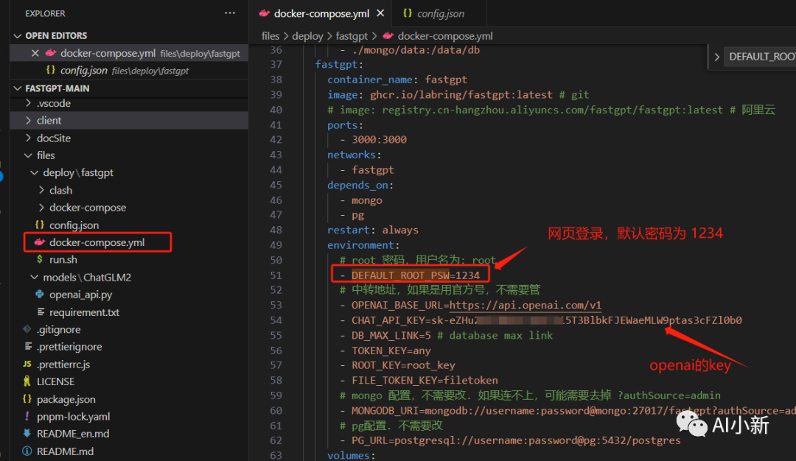The height and width of the screenshot is (461, 796).
Task: Open requirement.txt file
Action: pos(84,312)
